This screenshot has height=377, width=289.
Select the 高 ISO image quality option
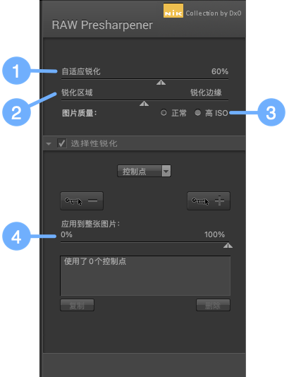pos(197,112)
